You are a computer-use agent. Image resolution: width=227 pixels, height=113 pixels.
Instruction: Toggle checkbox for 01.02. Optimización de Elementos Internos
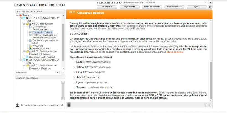[x=30, y=52]
